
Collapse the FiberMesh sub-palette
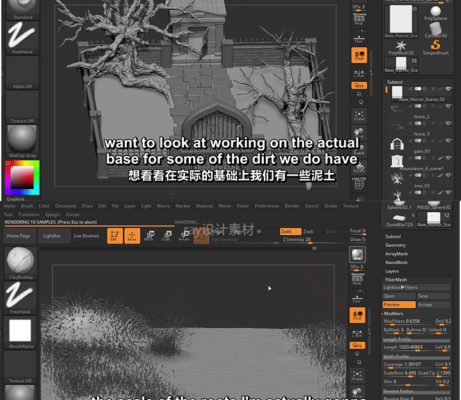click(x=396, y=280)
